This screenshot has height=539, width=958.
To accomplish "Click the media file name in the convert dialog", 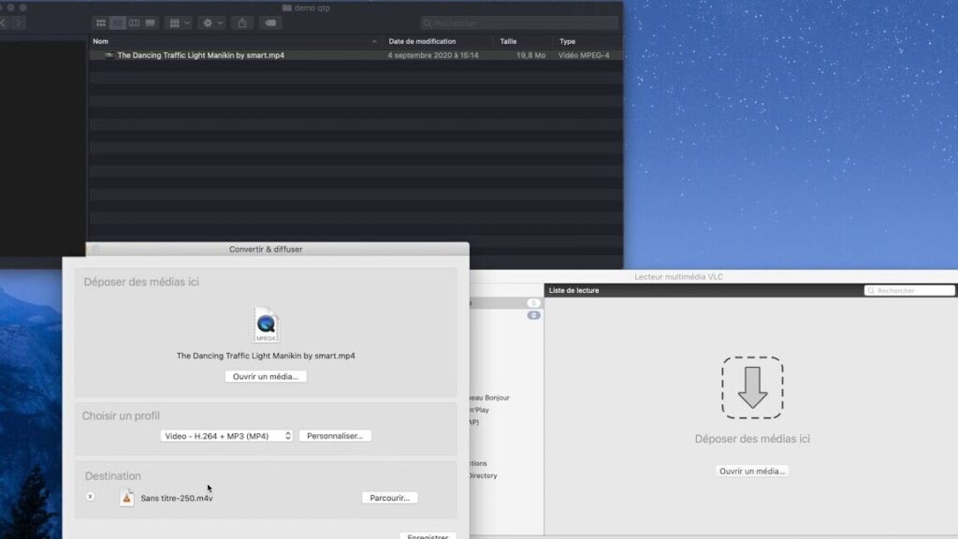I will click(266, 356).
